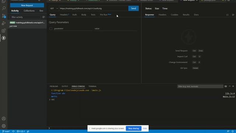Viewport: 236px width, 133px height.
Task: Clear the debug console output icon
Action: click(x=226, y=86)
